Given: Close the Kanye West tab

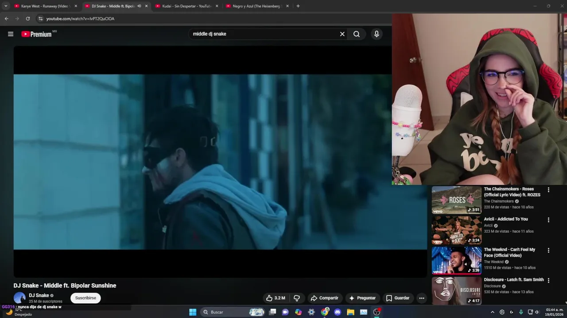Looking at the screenshot, I should (76, 6).
